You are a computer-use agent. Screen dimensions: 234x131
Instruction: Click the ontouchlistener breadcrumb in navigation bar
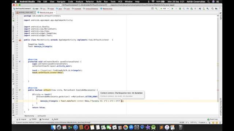coord(91,9)
